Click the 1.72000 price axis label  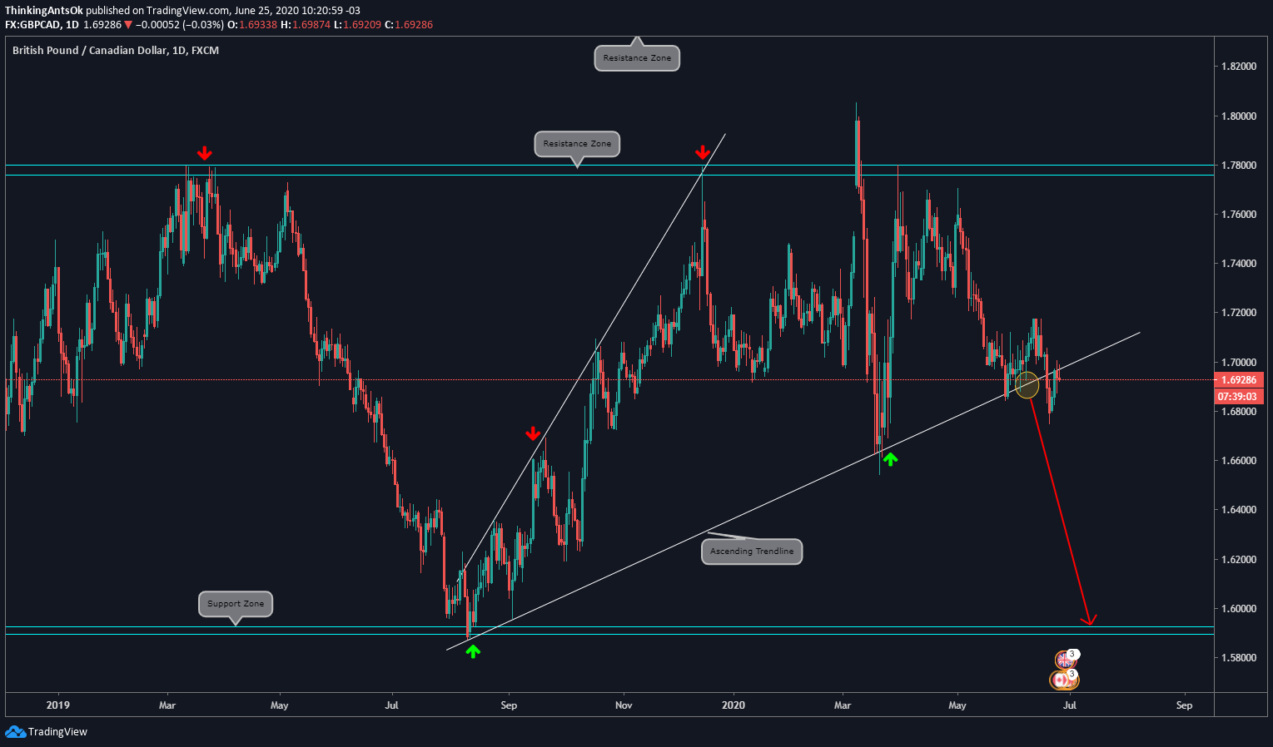(1238, 313)
